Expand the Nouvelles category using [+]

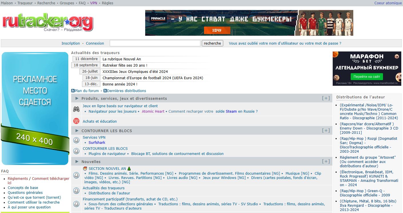coord(326,162)
